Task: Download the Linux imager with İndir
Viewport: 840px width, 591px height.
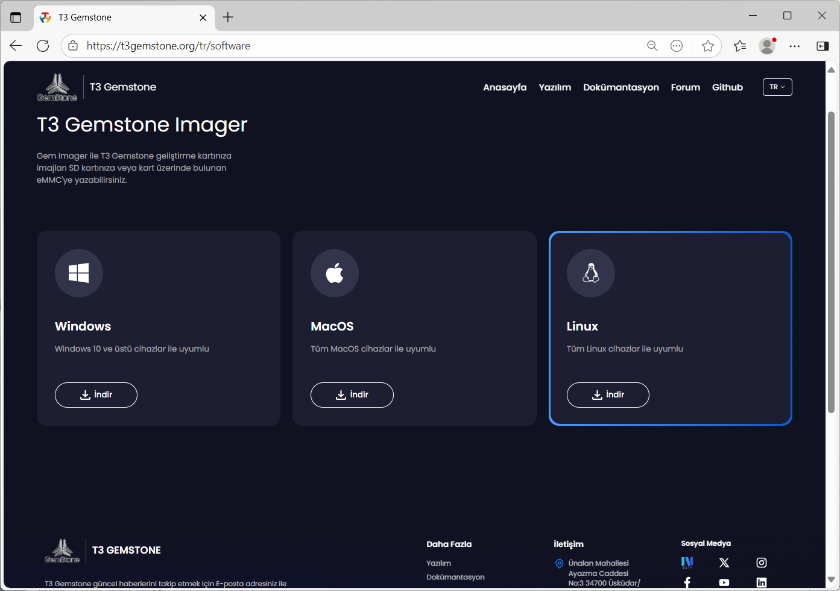Action: 608,395
